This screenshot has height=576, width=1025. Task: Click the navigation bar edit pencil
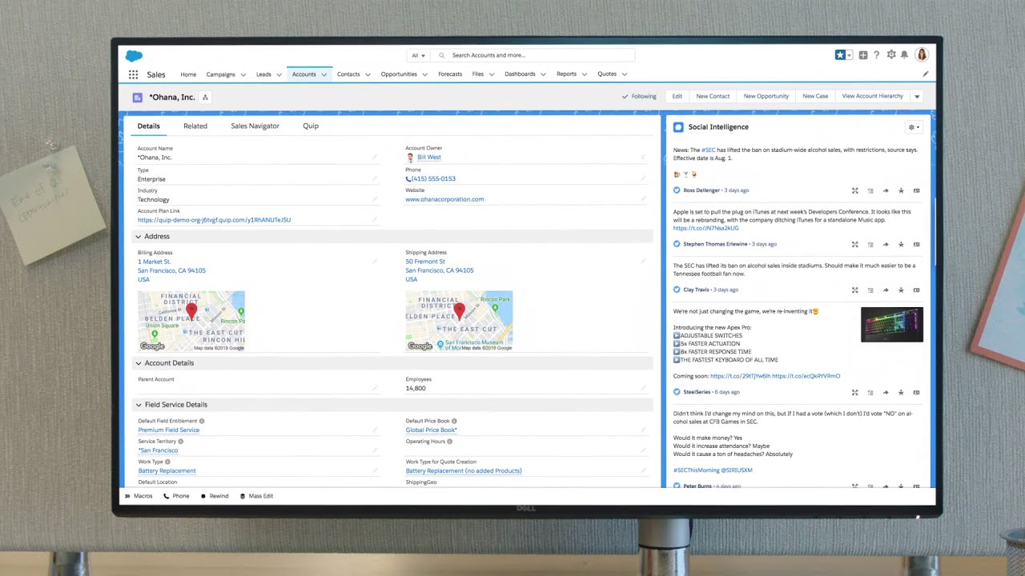[x=926, y=74]
